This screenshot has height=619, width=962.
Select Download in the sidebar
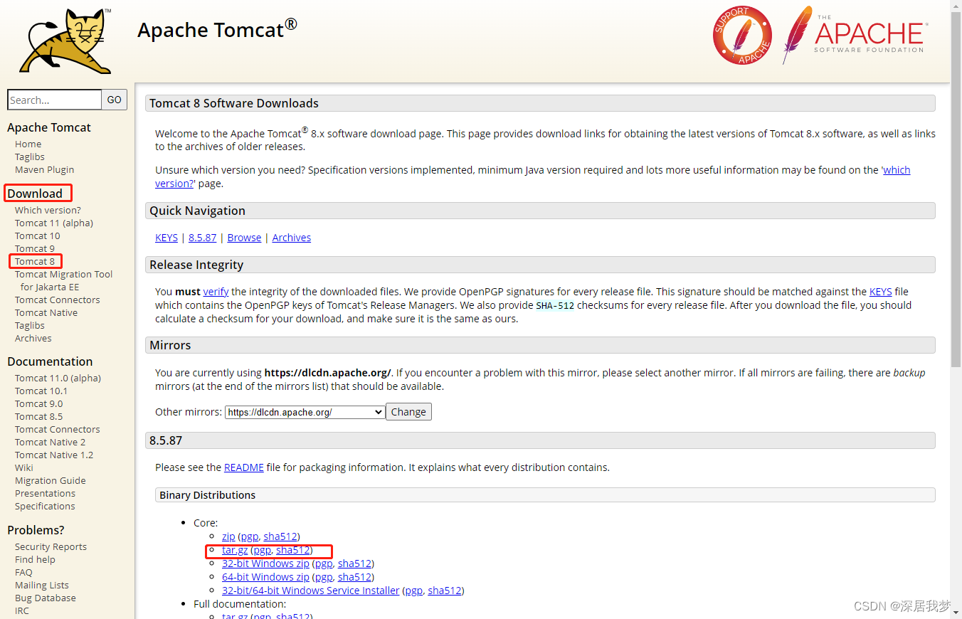point(35,193)
